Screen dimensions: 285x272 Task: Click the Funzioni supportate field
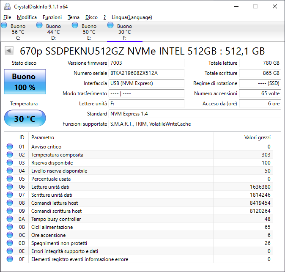[195, 124]
